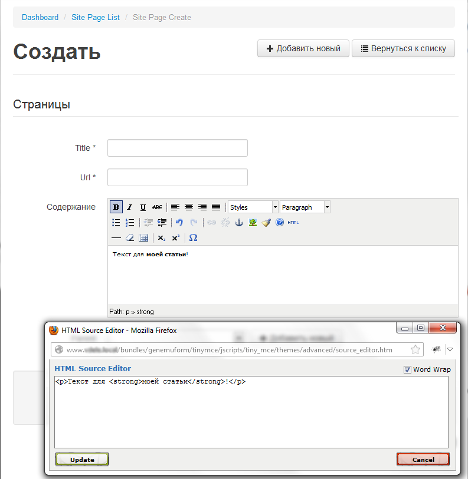Click the content editing area text

pyautogui.click(x=150, y=254)
